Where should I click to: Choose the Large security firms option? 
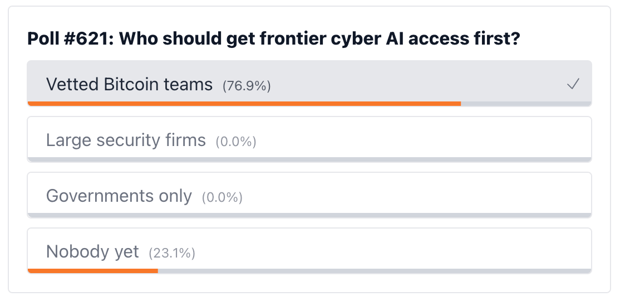[x=309, y=139]
